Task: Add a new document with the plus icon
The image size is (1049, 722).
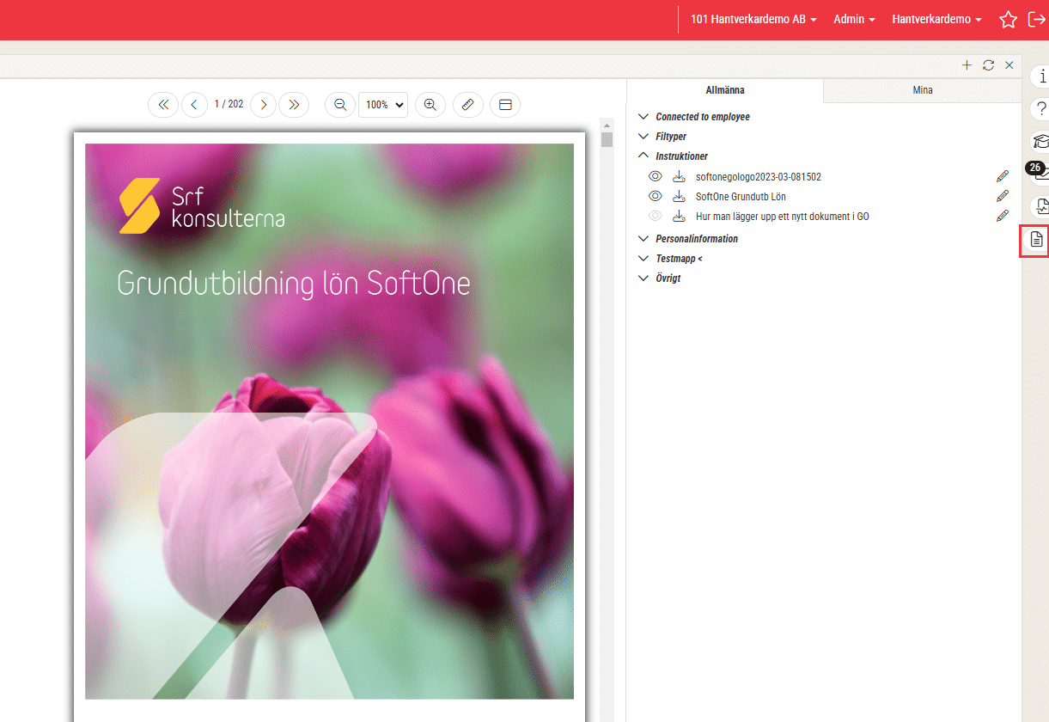Action: 967,65
